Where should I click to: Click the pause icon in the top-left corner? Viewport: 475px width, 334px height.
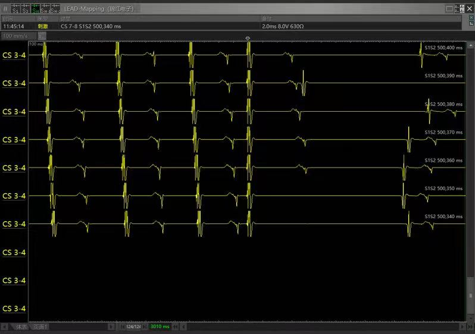pos(5,8)
